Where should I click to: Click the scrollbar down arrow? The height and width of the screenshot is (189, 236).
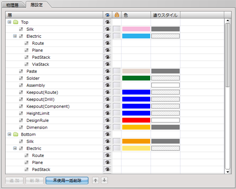(x=227, y=172)
